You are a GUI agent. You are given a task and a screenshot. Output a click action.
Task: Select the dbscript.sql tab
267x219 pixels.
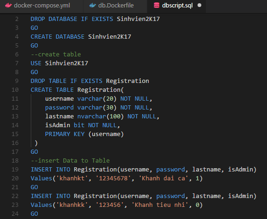tap(177, 6)
